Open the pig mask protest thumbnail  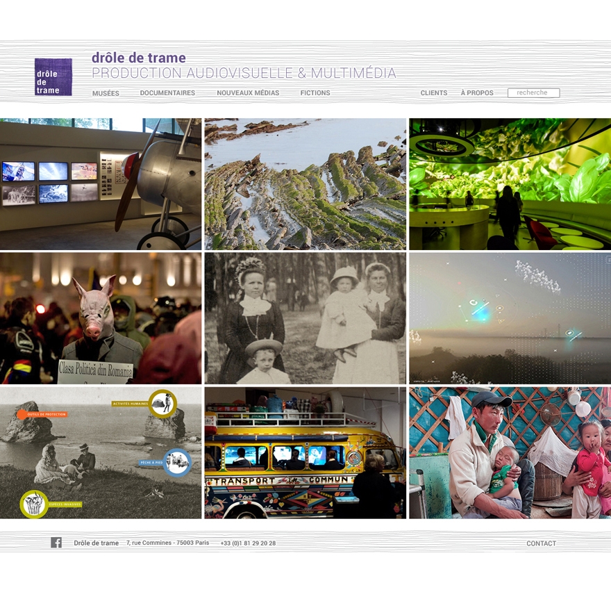101,318
